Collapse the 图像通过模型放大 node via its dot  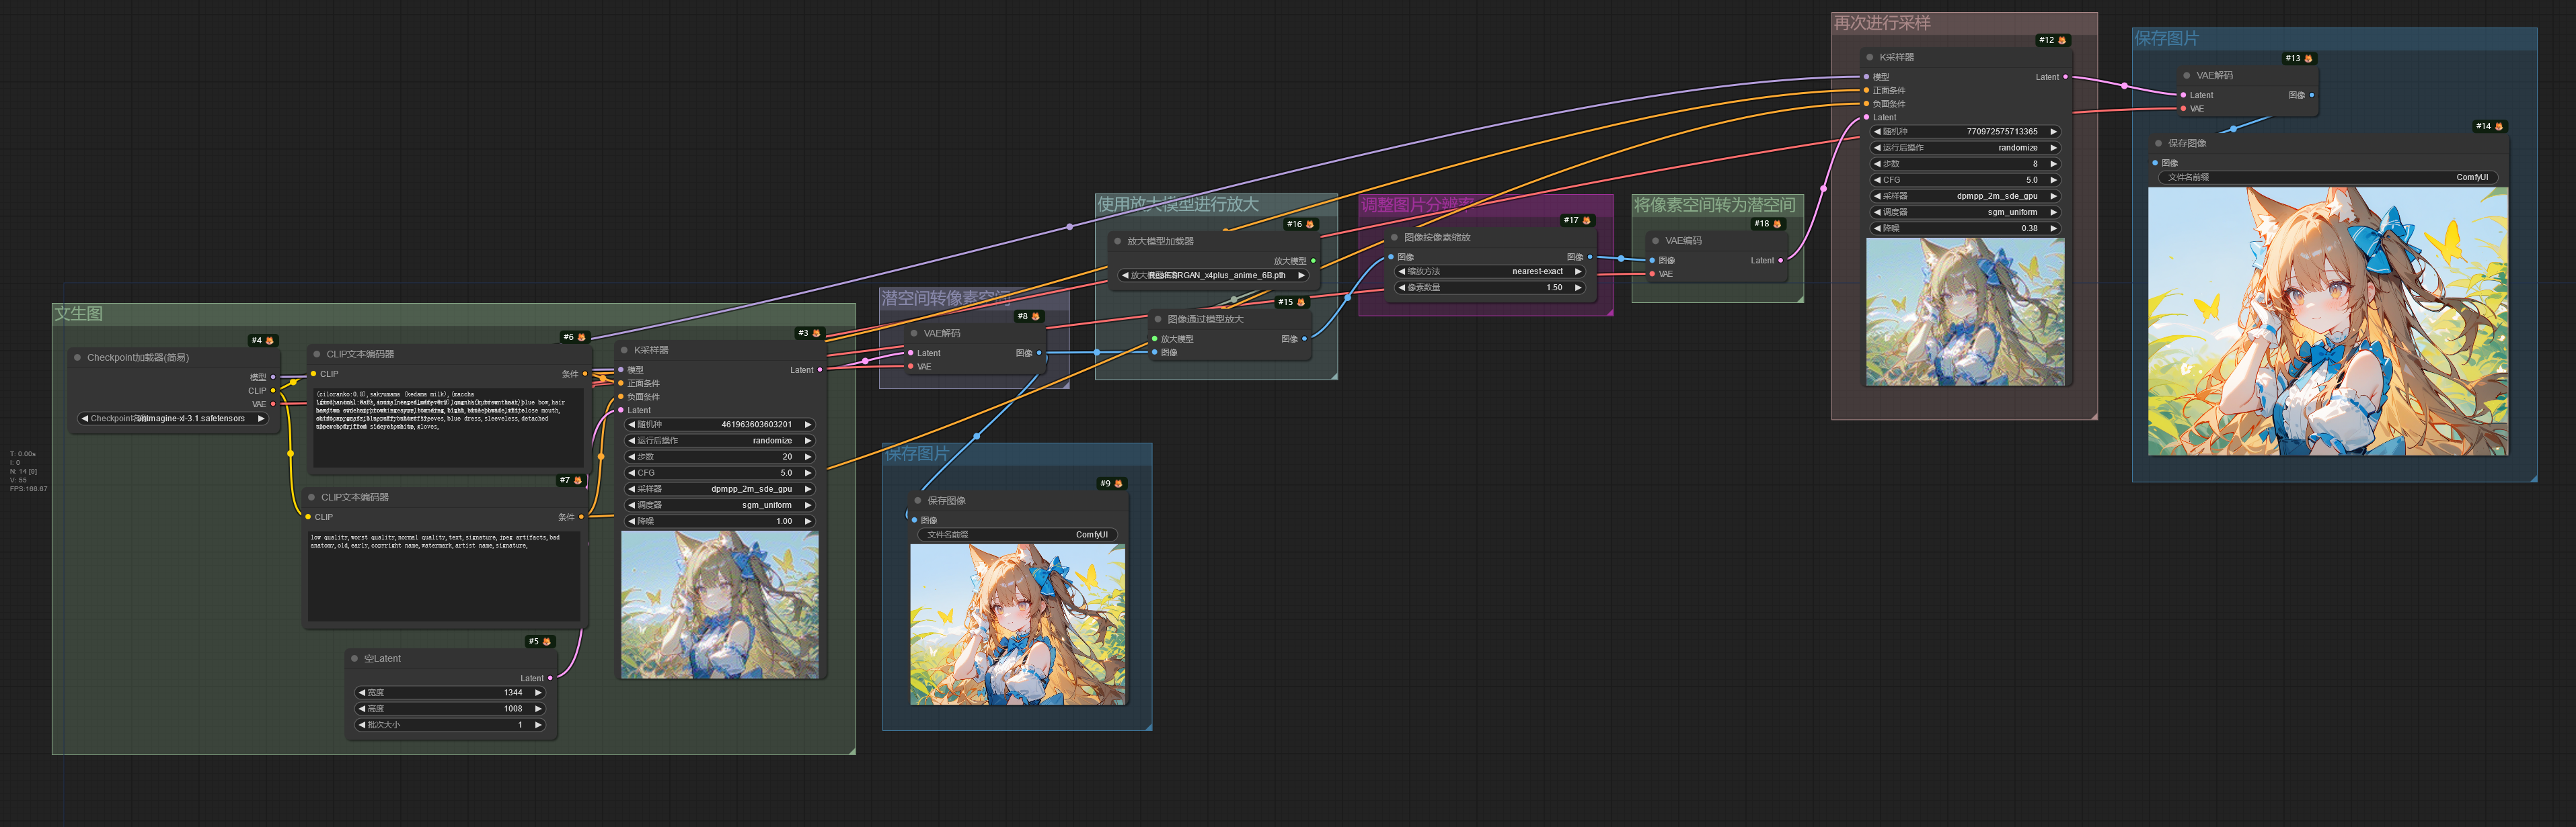(x=1158, y=320)
